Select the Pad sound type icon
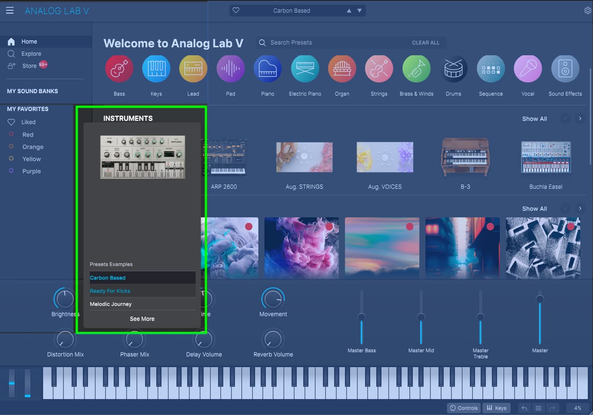The height and width of the screenshot is (415, 593). point(231,69)
